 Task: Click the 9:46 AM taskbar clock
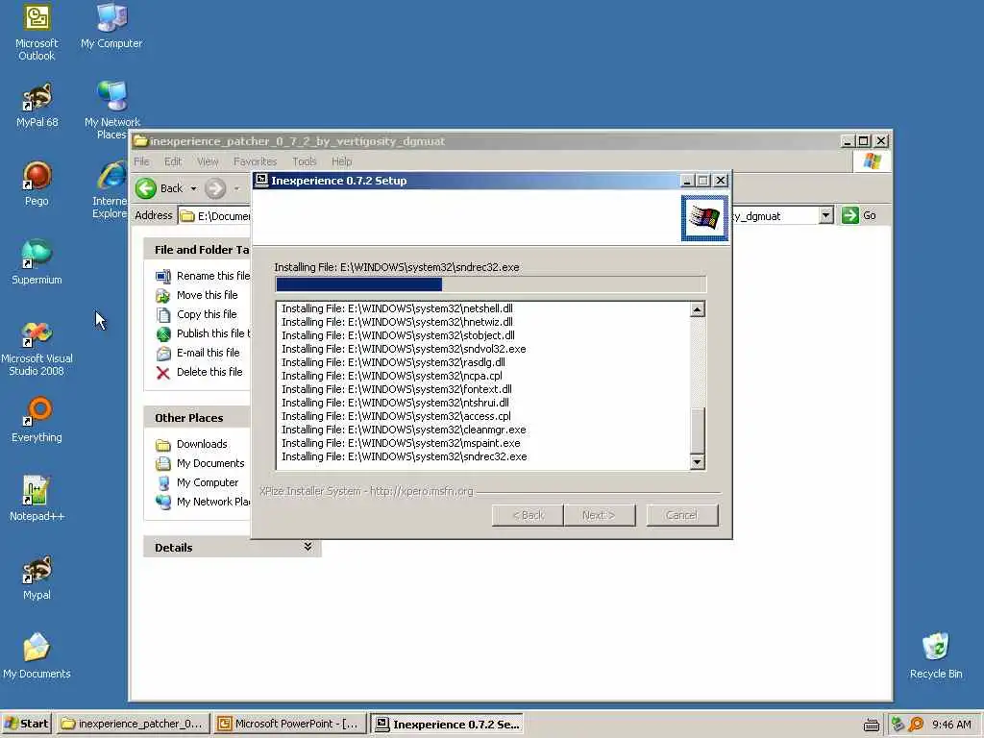coord(951,725)
